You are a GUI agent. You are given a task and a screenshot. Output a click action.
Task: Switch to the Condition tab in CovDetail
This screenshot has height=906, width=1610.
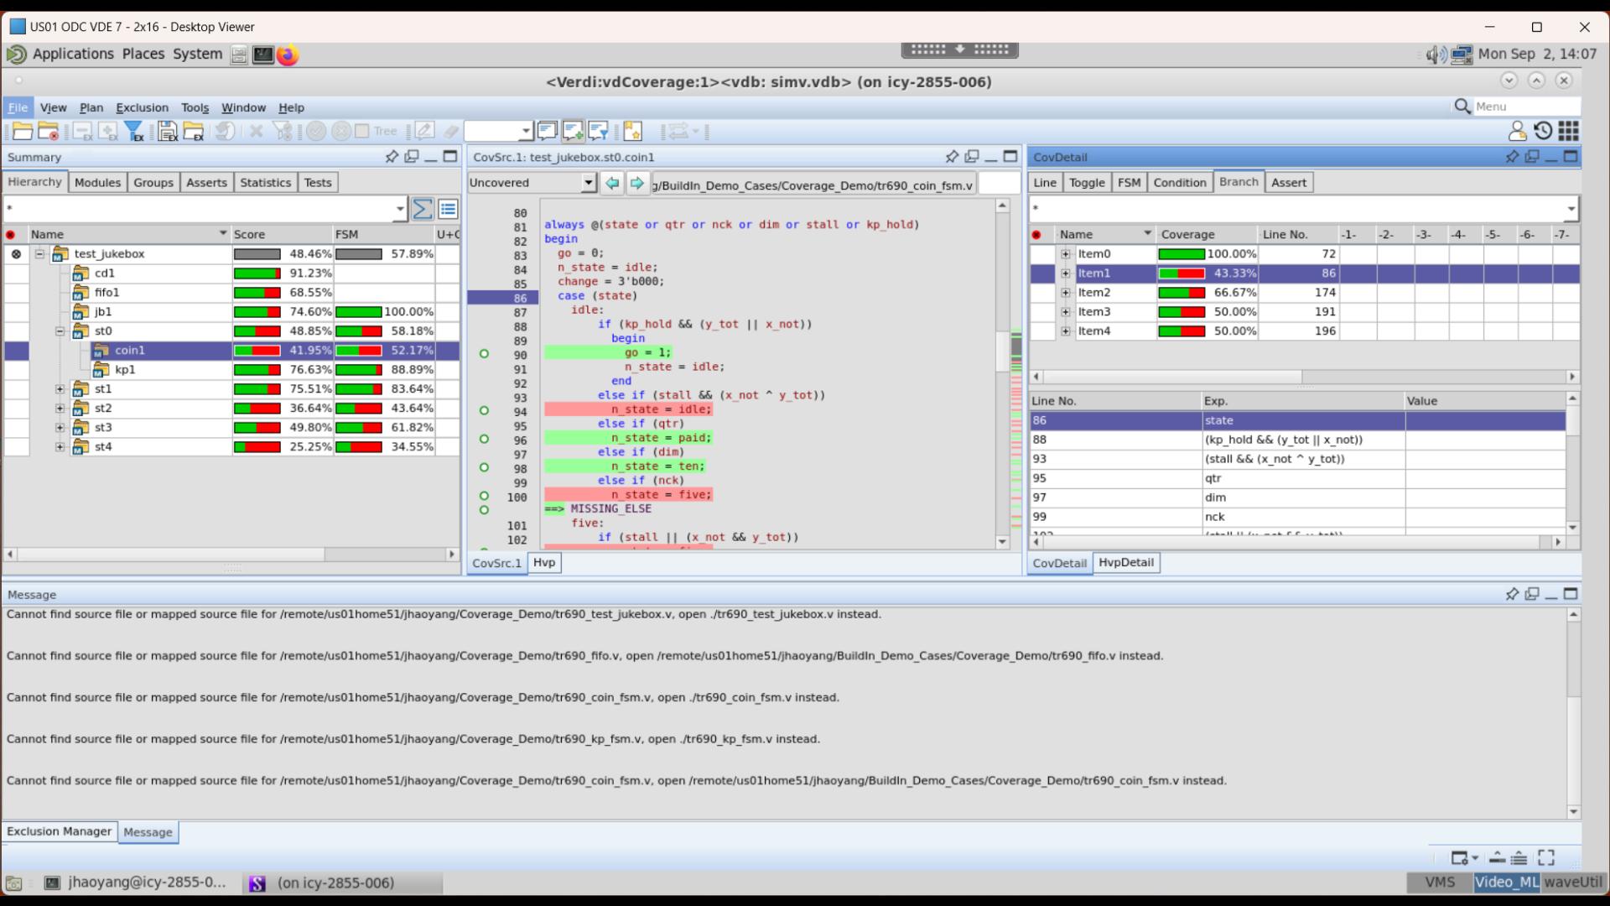1179,183
